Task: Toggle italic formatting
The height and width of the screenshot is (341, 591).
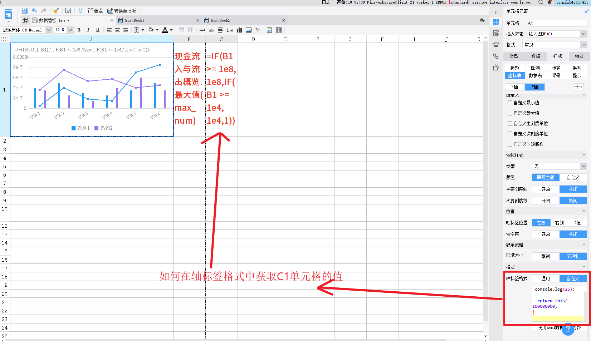Action: 88,30
